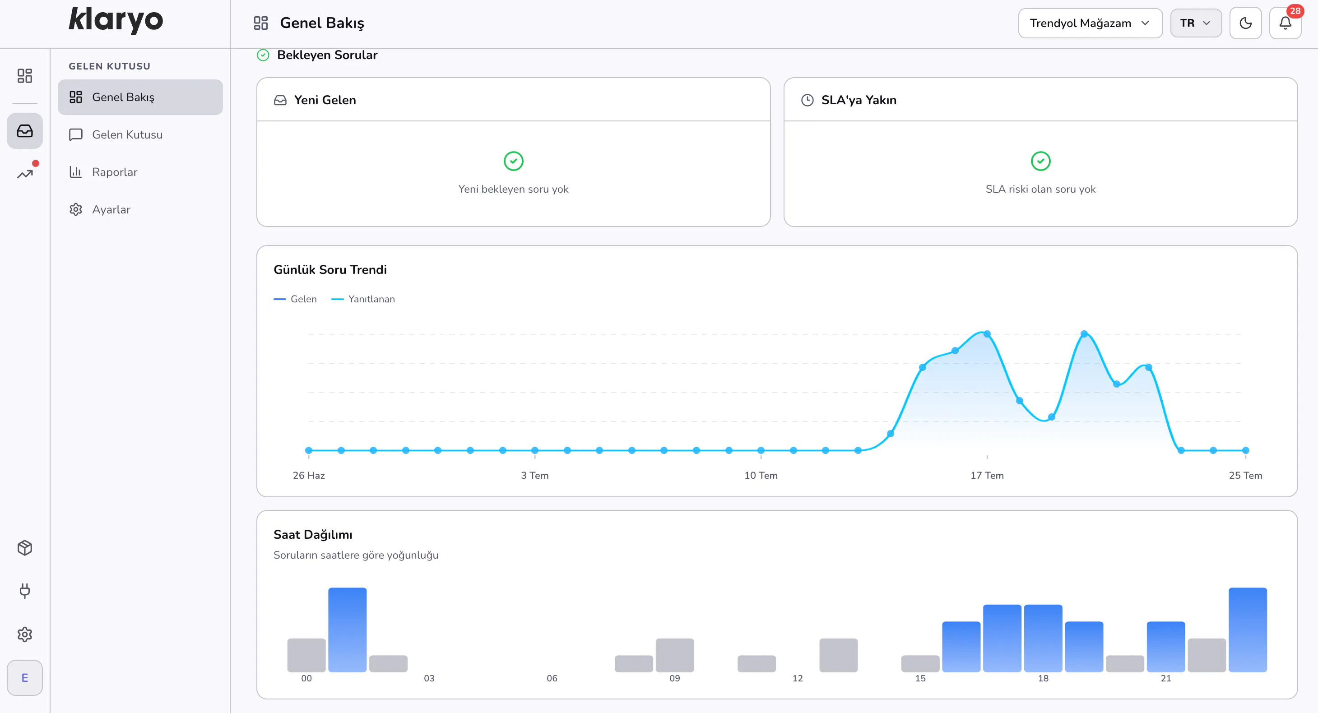1318x713 pixels.
Task: Click the Raporlar bar chart icon
Action: (x=76, y=172)
